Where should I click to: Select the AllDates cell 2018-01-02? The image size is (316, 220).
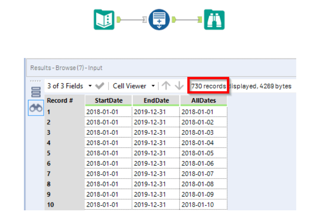pyautogui.click(x=203, y=122)
